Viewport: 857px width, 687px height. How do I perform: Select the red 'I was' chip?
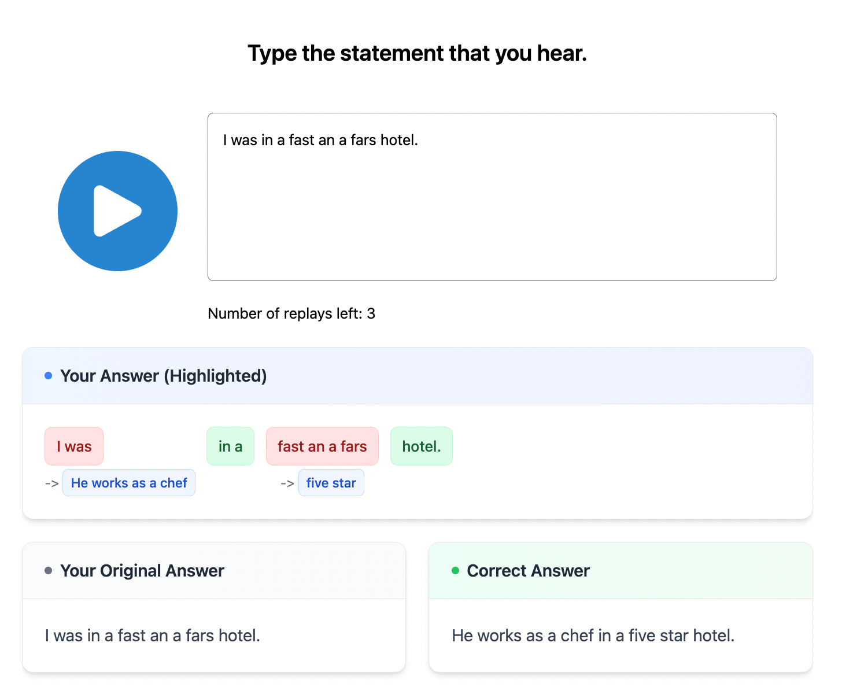(x=74, y=446)
